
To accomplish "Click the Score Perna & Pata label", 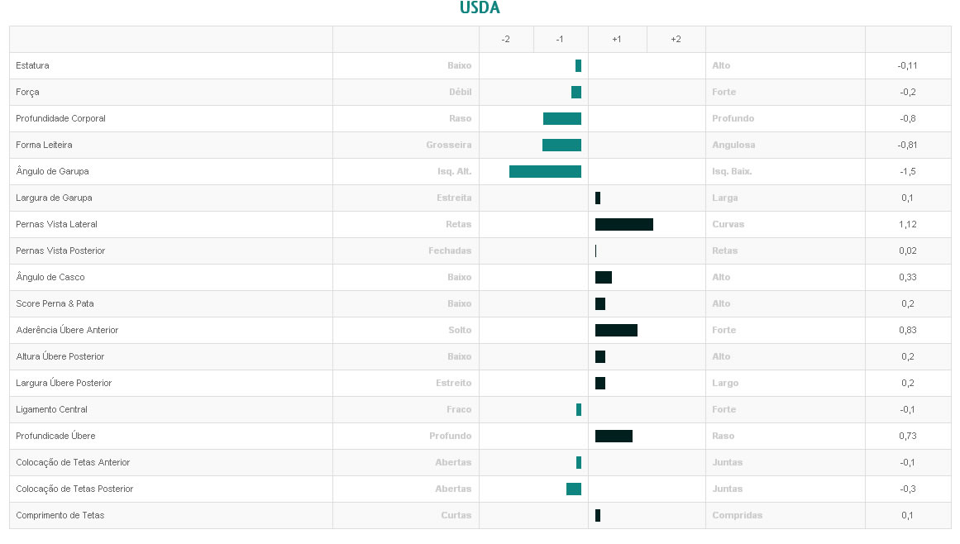I will 55,303.
